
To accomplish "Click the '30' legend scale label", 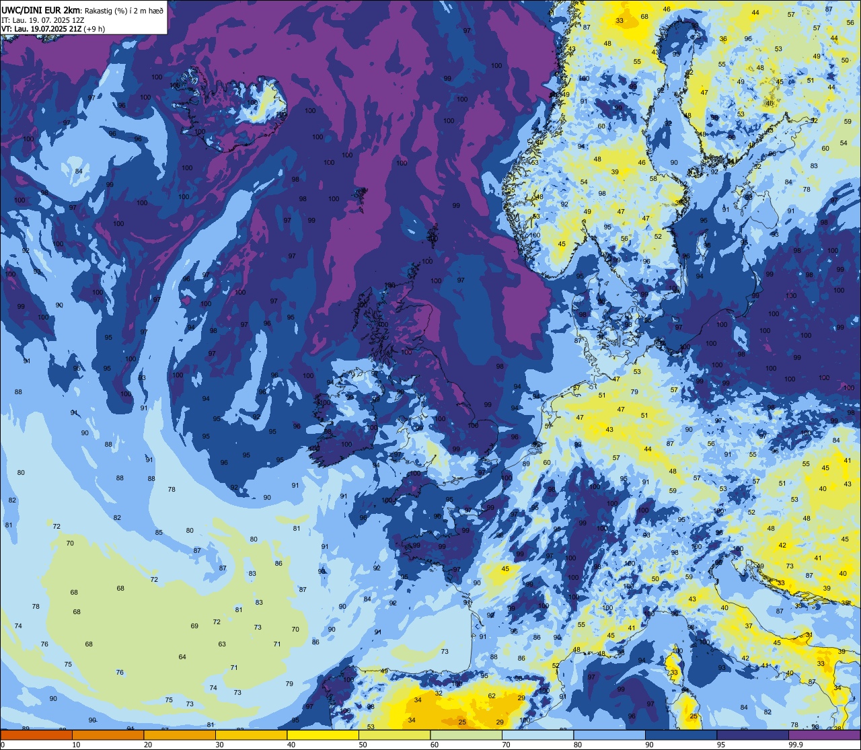I will 219,745.
